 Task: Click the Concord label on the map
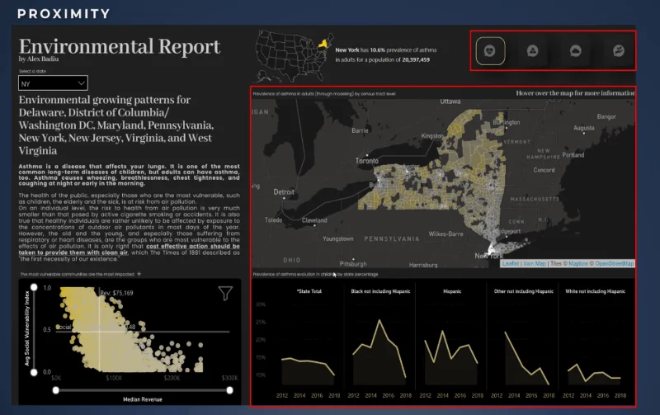click(x=544, y=170)
